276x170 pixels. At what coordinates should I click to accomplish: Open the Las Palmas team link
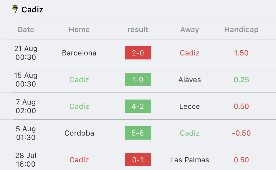click(190, 160)
